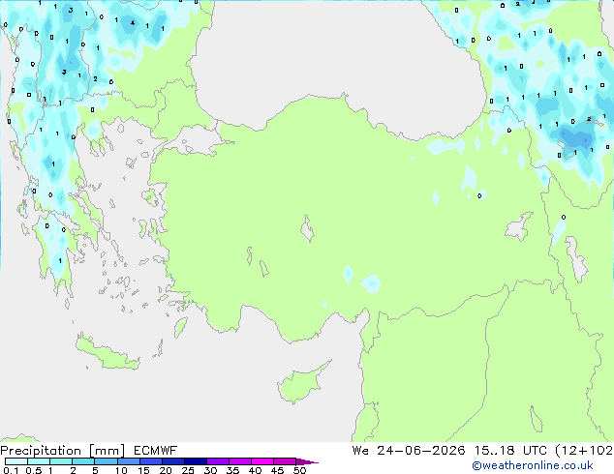The width and height of the screenshot is (614, 474).
Task: Select the 30–35 mm purple legend box
Action: 217,461
